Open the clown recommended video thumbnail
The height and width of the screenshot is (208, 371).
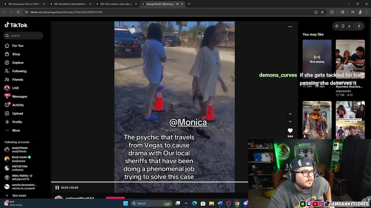[317, 120]
